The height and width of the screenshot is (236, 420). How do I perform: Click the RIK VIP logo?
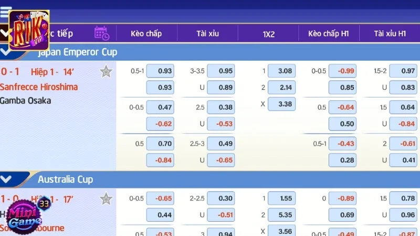pos(29,30)
